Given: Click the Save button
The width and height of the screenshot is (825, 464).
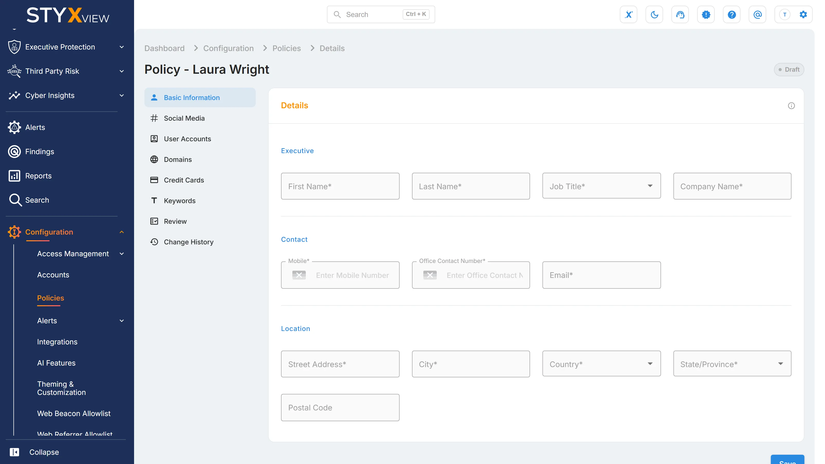Looking at the screenshot, I should (x=787, y=460).
